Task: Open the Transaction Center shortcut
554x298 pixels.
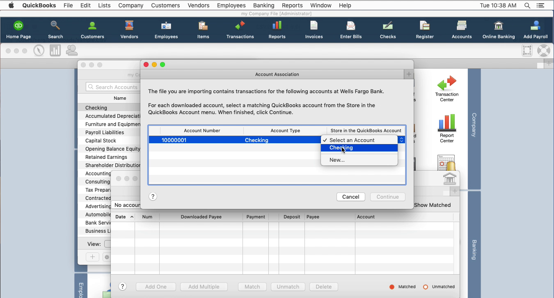Action: [x=447, y=88]
